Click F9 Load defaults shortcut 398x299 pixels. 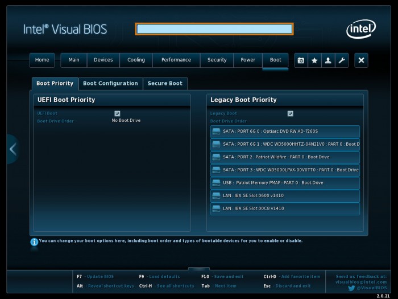coord(159,277)
